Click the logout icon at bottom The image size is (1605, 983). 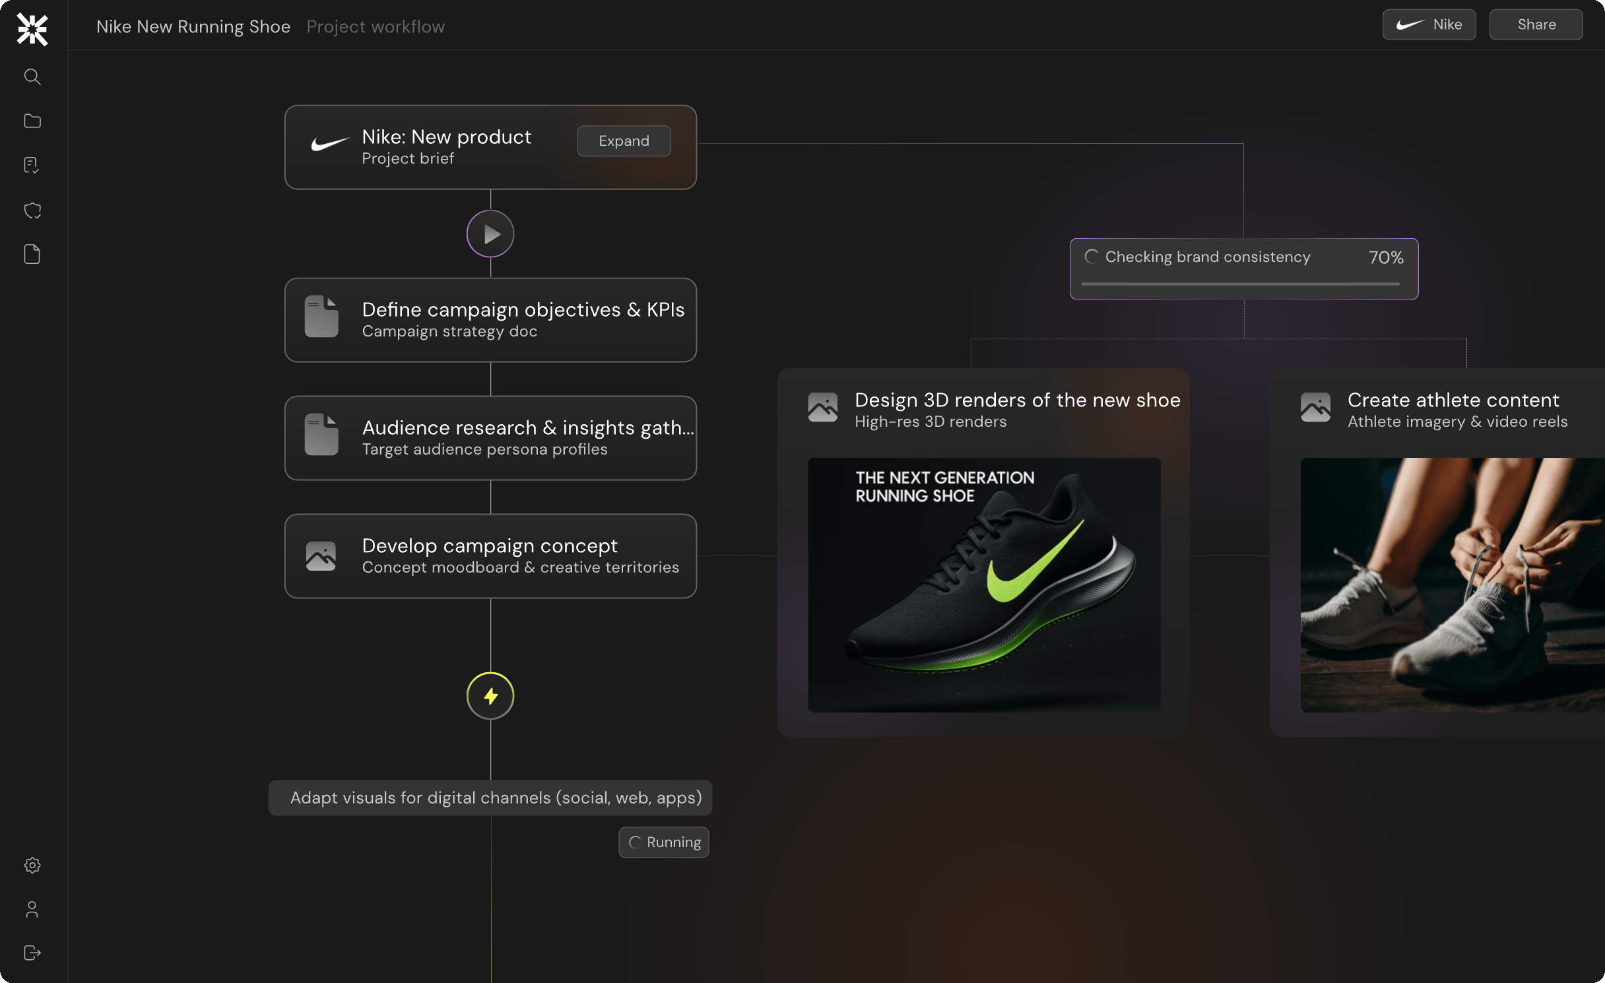click(x=32, y=953)
